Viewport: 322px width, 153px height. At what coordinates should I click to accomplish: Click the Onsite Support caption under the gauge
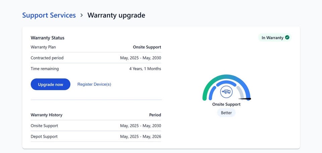pyautogui.click(x=226, y=104)
